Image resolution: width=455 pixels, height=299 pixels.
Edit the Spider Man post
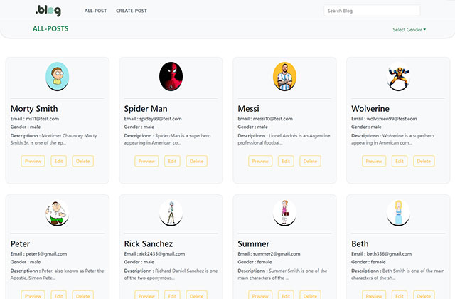click(x=172, y=162)
